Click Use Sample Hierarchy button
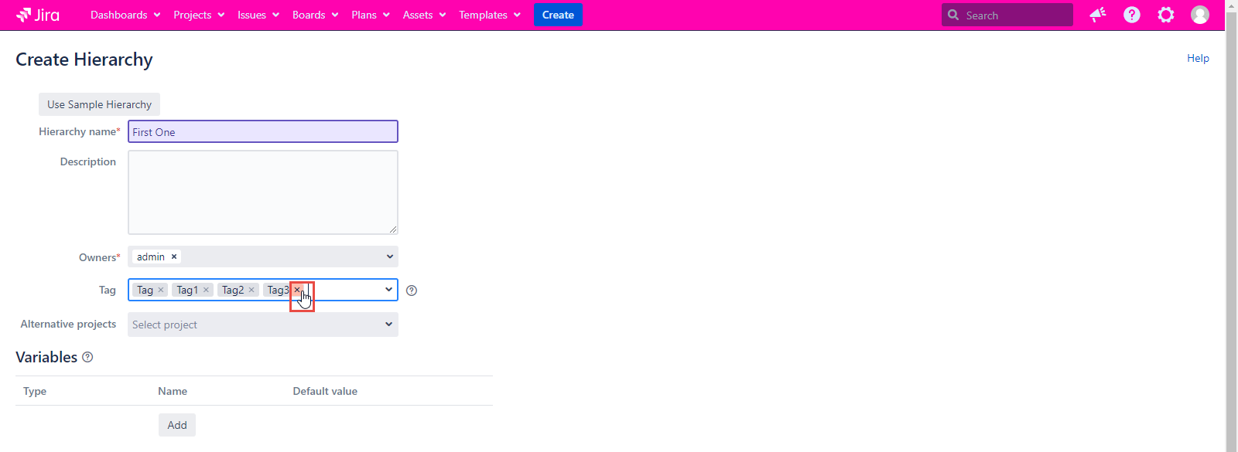 click(99, 104)
